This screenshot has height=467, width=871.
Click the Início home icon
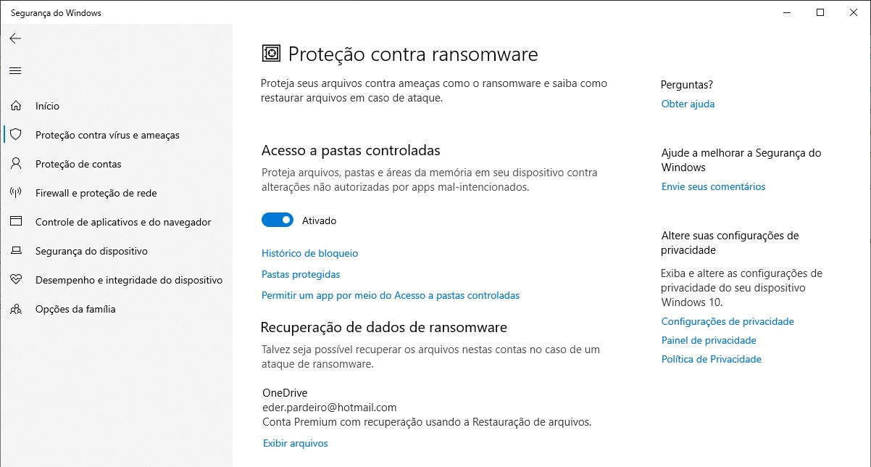(x=16, y=106)
